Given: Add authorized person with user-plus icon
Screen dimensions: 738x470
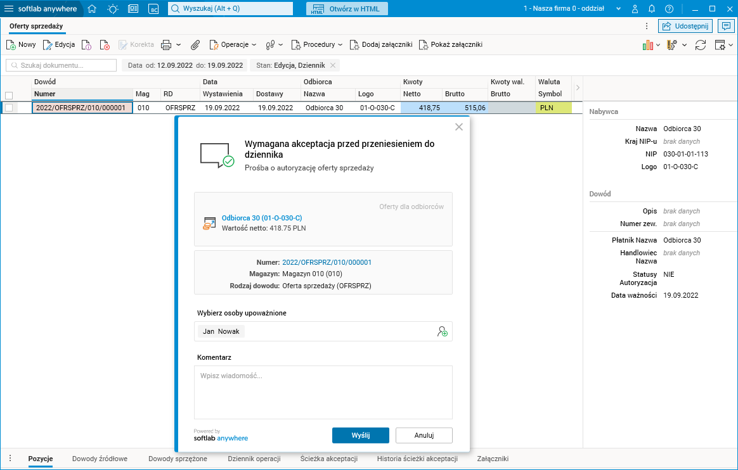Looking at the screenshot, I should click(x=443, y=332).
